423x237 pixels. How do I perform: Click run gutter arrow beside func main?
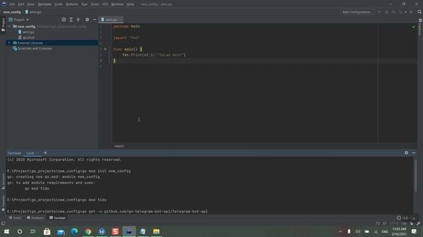pyautogui.click(x=105, y=49)
